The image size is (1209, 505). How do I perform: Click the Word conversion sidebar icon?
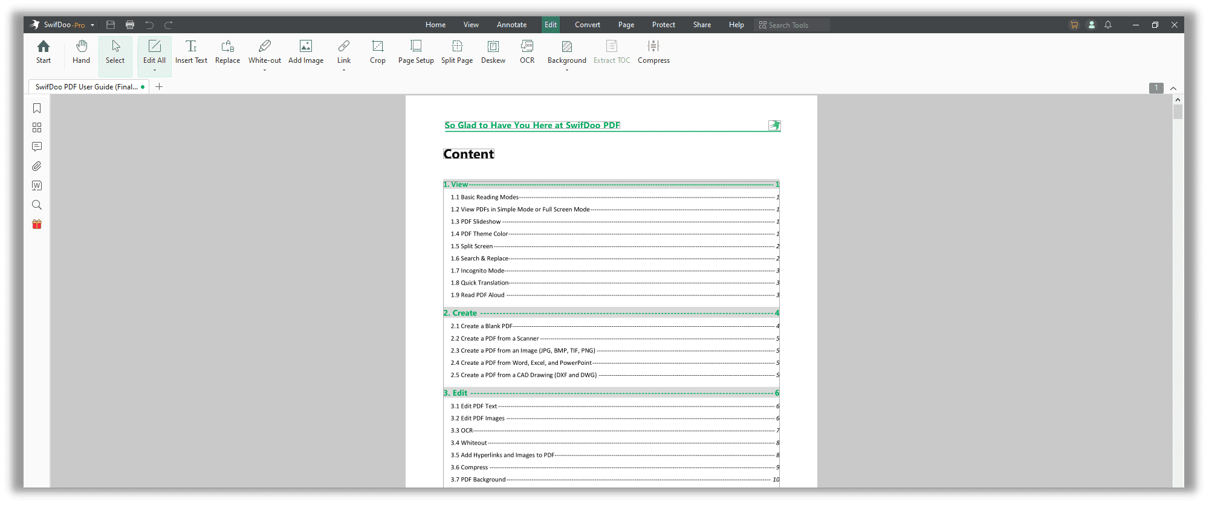(37, 185)
